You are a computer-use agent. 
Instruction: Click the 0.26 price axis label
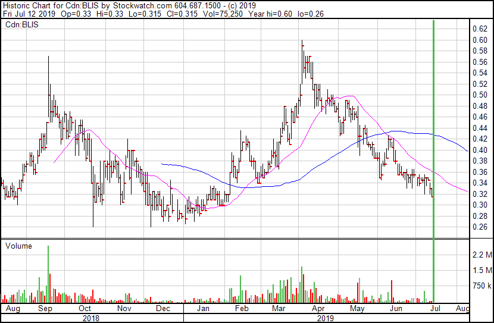click(480, 227)
